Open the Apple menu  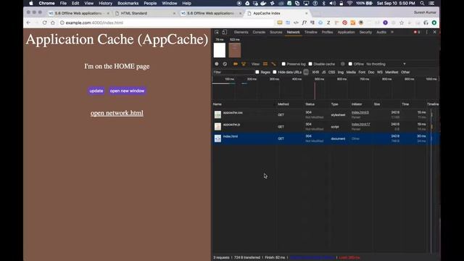pyautogui.click(x=31, y=3)
